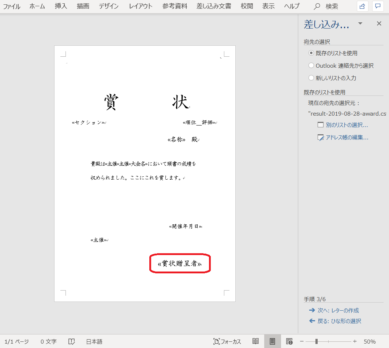Go to next step レターの作成
Viewport: 389px width, 348px height.
click(x=338, y=310)
